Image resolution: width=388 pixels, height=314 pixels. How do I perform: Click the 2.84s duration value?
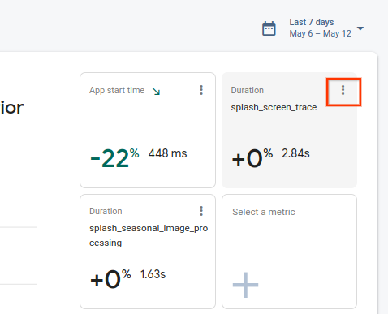295,153
